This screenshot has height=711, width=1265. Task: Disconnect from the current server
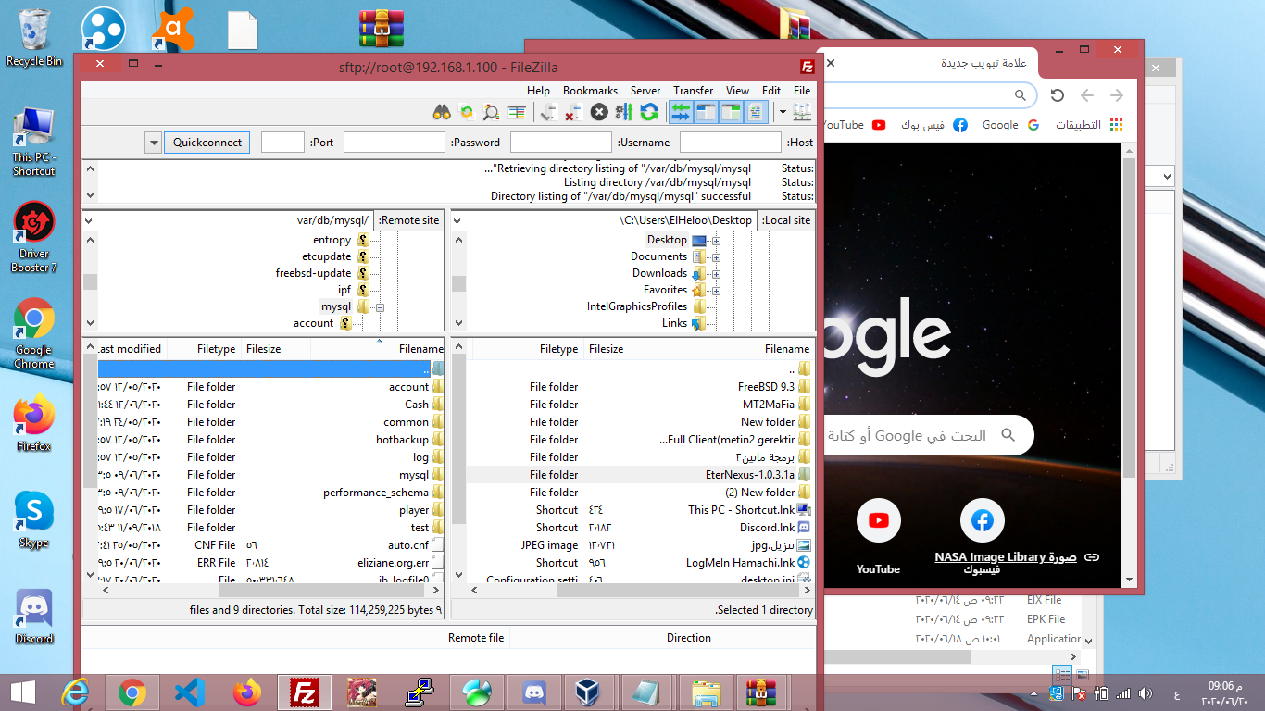[x=573, y=112]
